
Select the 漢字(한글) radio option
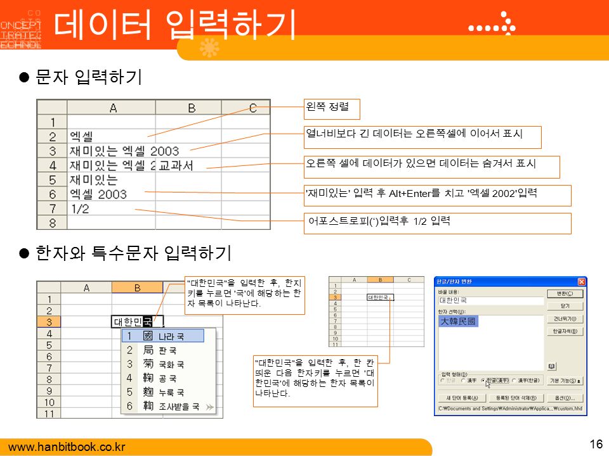pyautogui.click(x=526, y=381)
